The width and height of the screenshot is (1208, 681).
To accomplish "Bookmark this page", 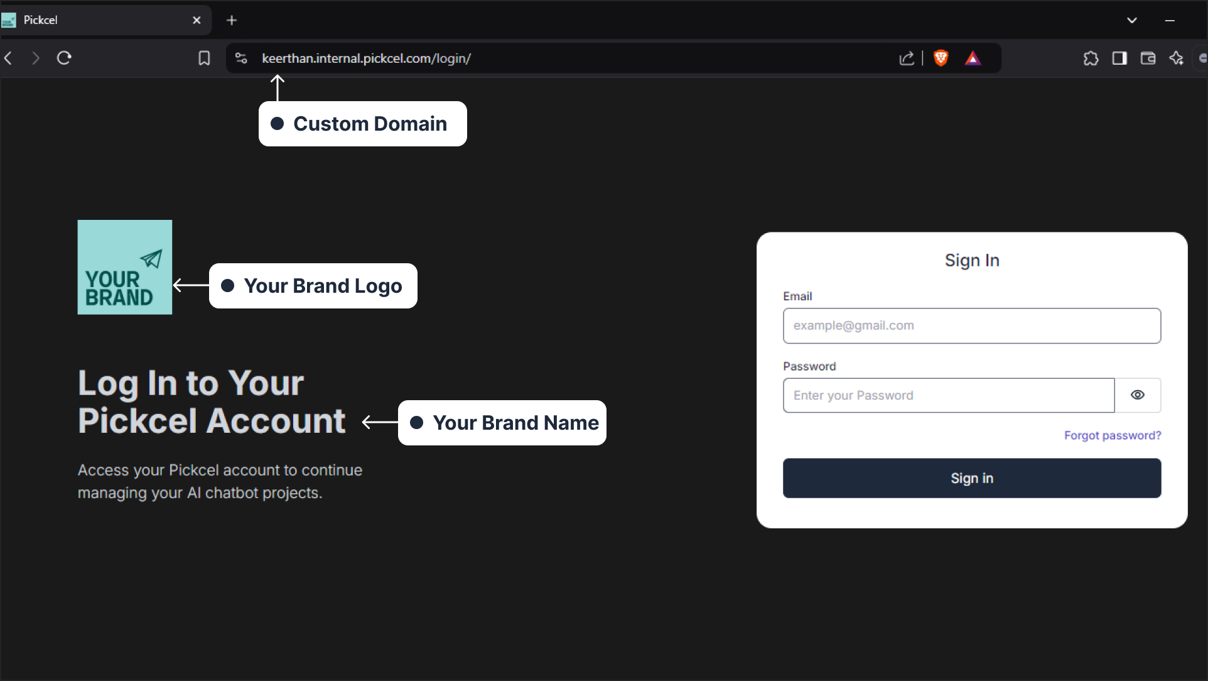I will click(204, 58).
